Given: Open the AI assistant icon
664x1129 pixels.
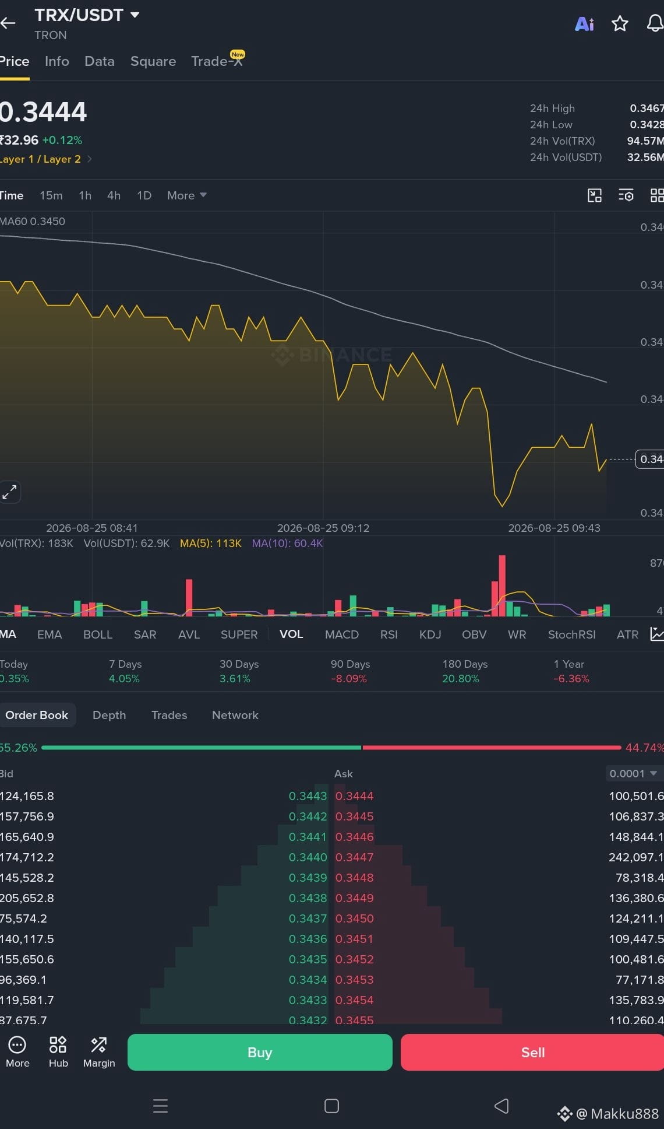Looking at the screenshot, I should pos(584,23).
